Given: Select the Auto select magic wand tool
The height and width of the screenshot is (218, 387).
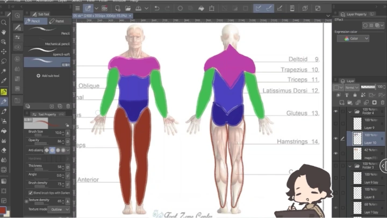Looking at the screenshot, I should coord(4,71).
